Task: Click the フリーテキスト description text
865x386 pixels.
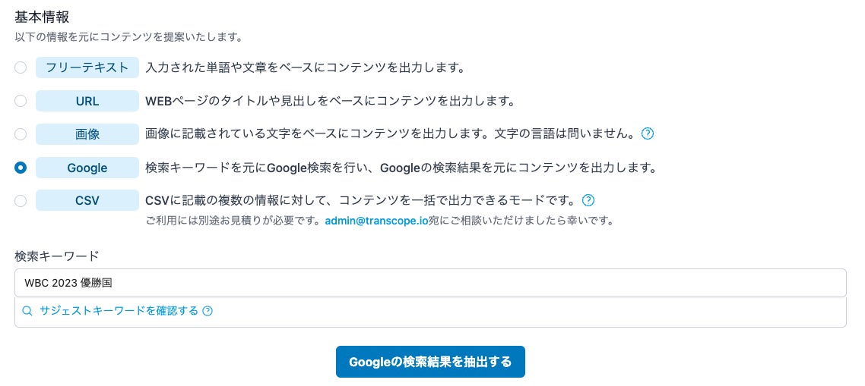Action: 305,67
